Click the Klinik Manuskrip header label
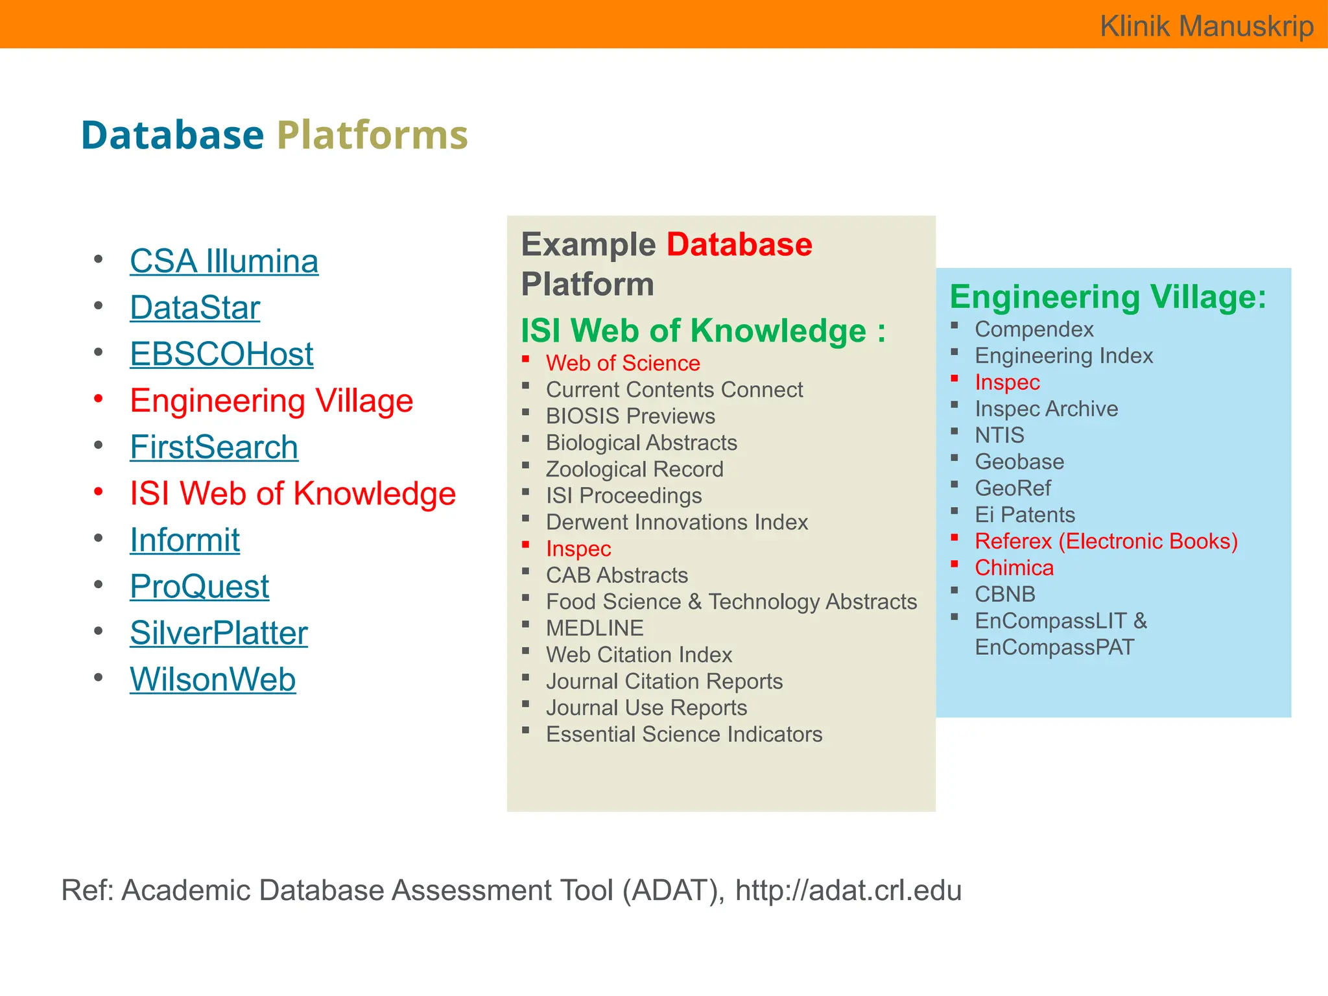Screen dimensions: 1328x996 1206,26
